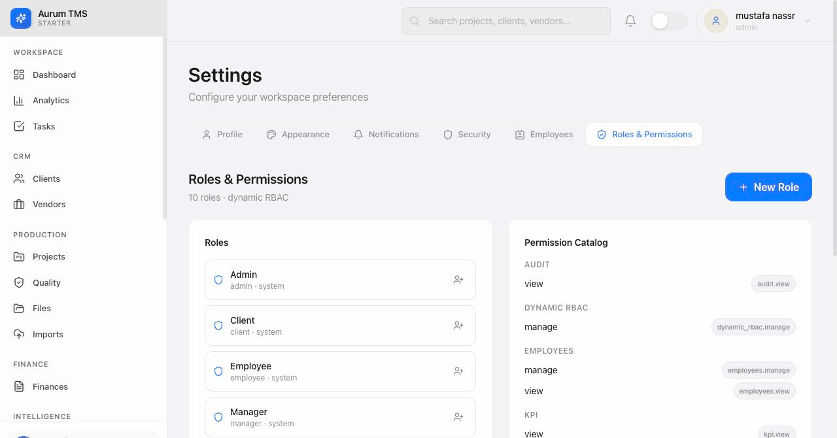Image resolution: width=837 pixels, height=438 pixels.
Task: Create a New Role
Action: click(768, 187)
